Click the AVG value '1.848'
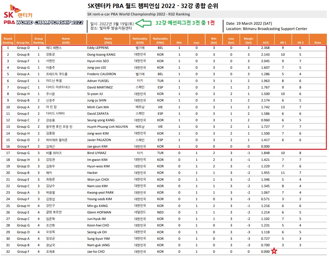Image resolution: width=329 pixels, height=258 pixels. tap(265, 153)
